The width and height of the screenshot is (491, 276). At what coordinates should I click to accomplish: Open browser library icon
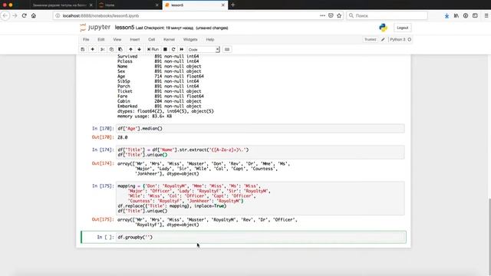point(456,15)
